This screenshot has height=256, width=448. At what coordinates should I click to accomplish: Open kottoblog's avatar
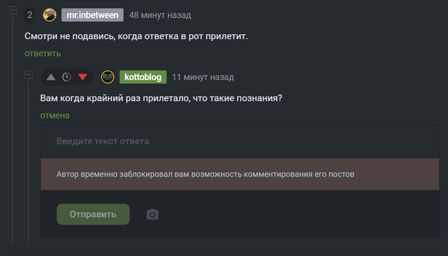[108, 77]
